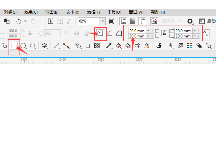Viewport: 216px width, 141px height.
Task: Click the Relative Corner Scaling icon
Action: 206,33
